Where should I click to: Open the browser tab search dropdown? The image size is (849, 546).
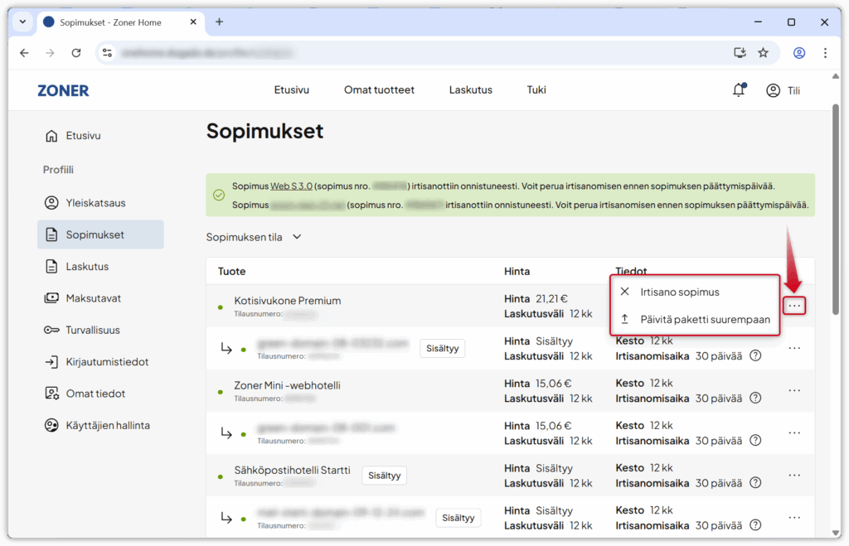point(22,22)
